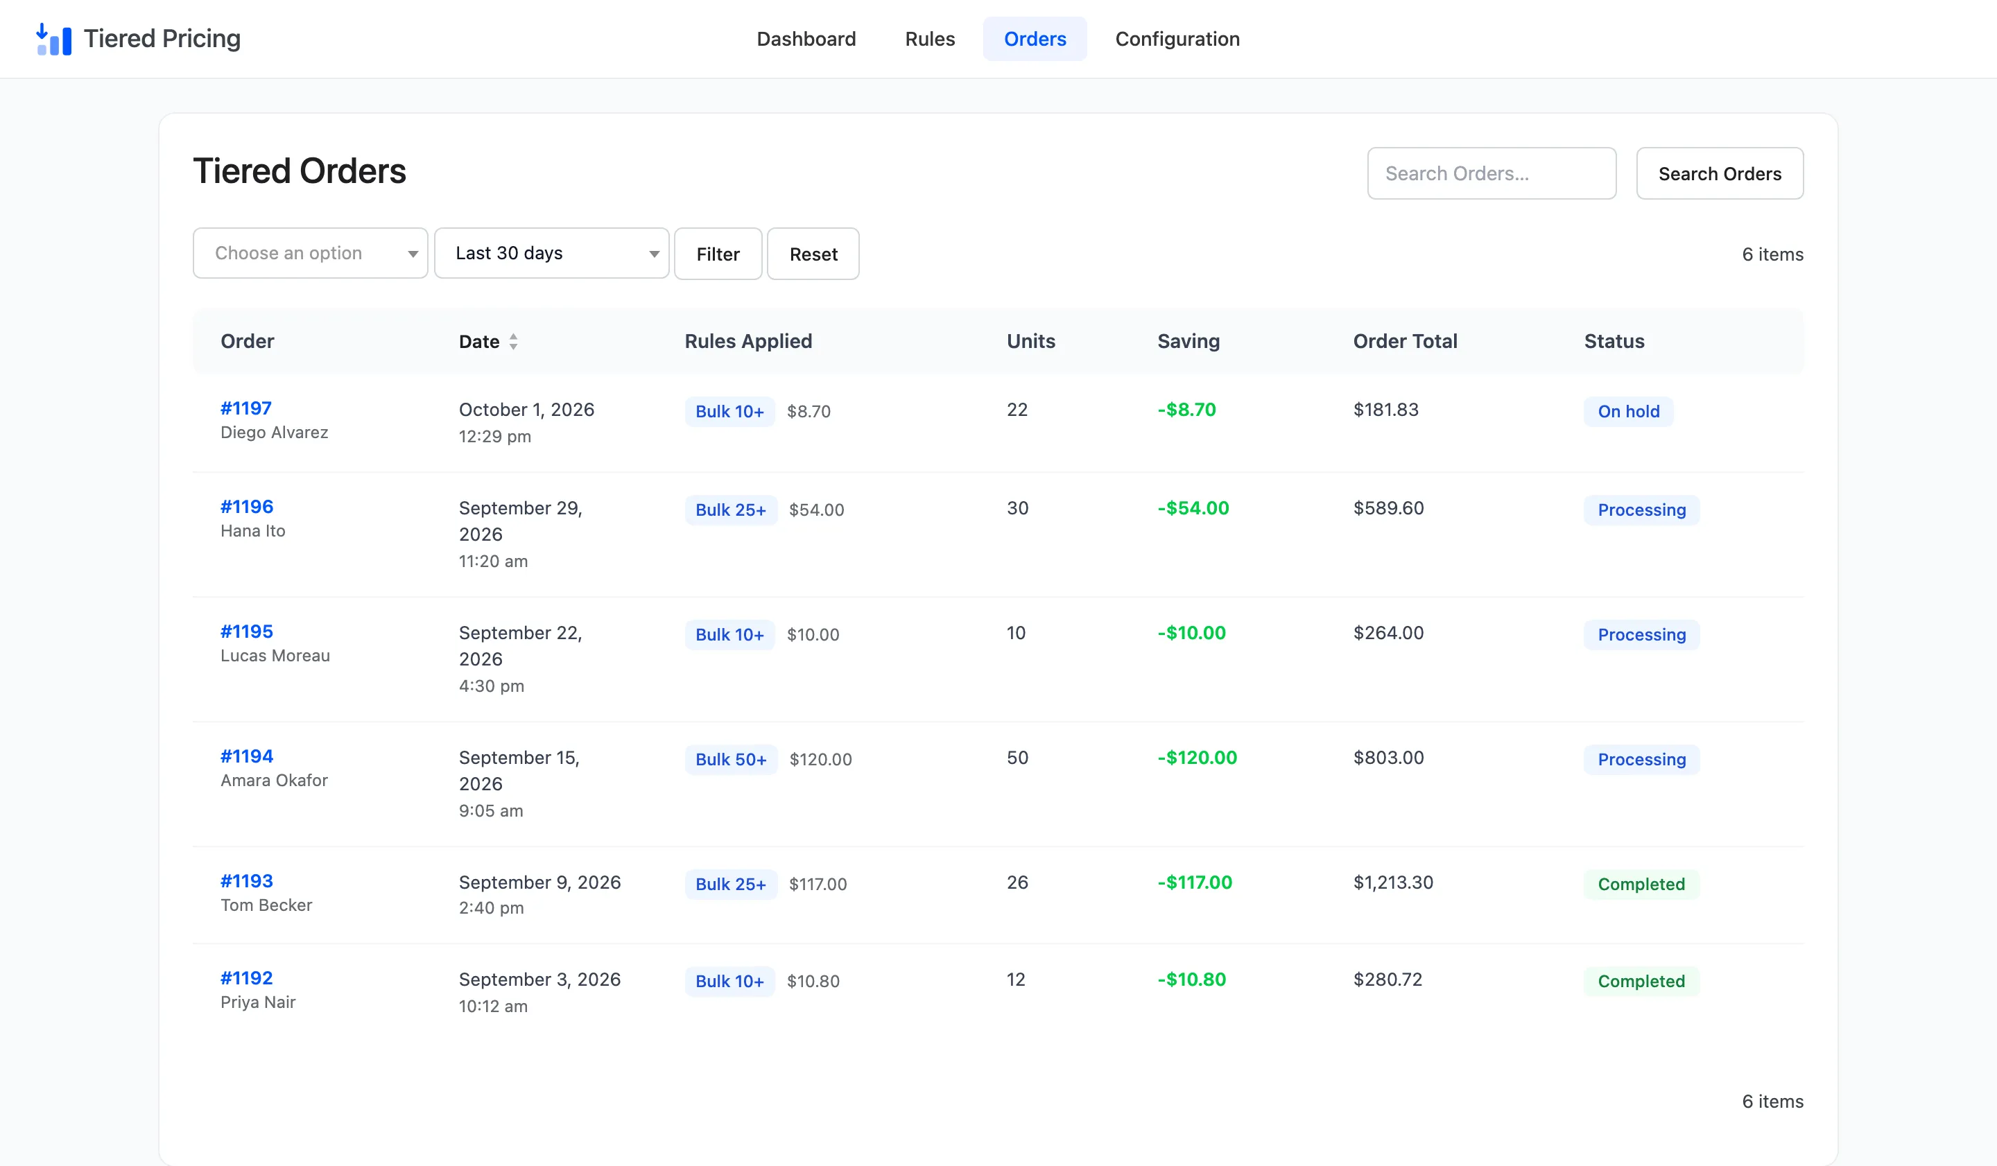
Task: Open order #1193 link
Action: tap(246, 882)
